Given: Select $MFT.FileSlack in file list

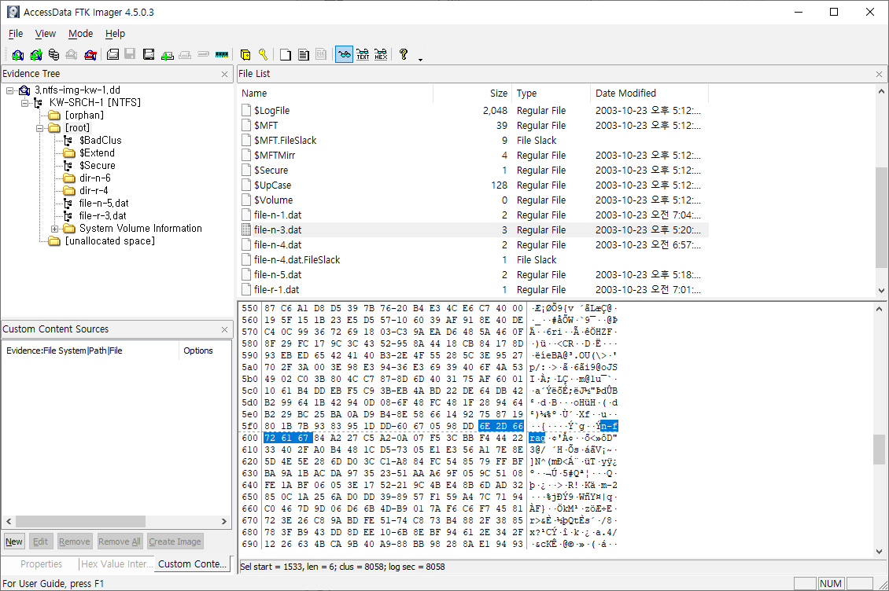Looking at the screenshot, I should point(285,141).
